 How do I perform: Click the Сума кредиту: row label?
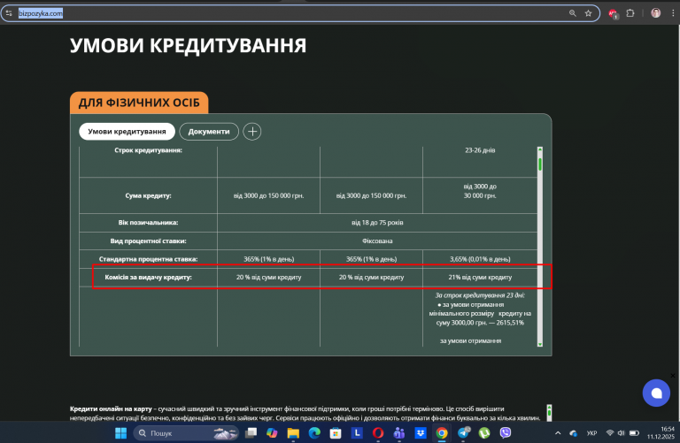coord(148,195)
